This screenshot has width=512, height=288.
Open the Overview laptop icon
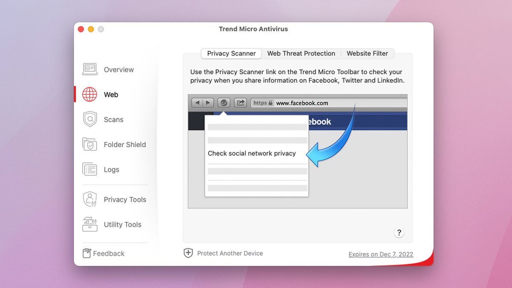coord(90,69)
